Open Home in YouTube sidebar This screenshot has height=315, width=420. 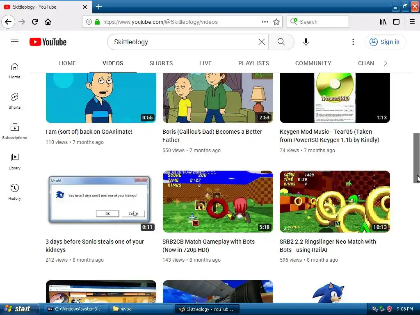14,71
